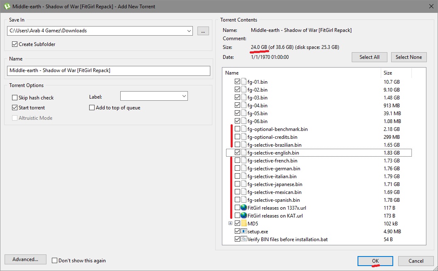Sort files by Size column header
The width and height of the screenshot is (438, 271).
(x=396, y=73)
